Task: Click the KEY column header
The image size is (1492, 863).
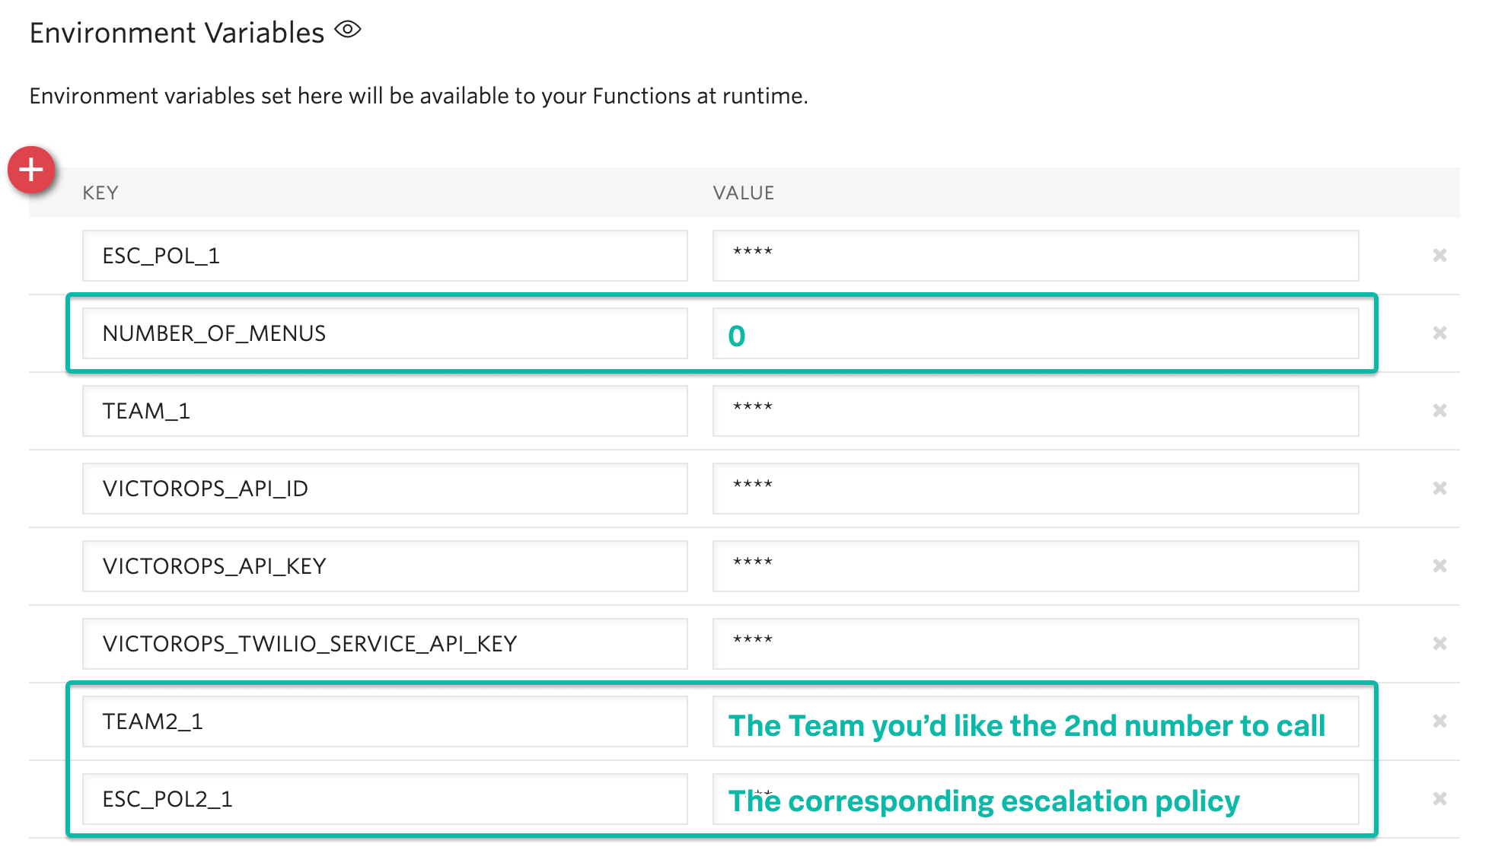Action: tap(100, 193)
